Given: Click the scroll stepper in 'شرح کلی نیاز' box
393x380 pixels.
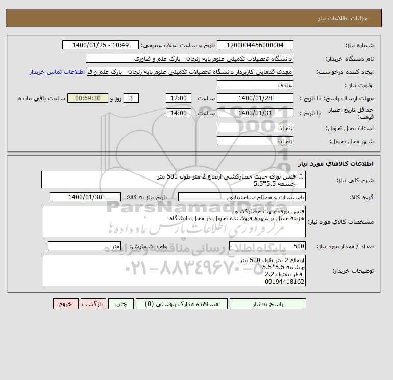Looking at the screenshot, I should coord(301,176).
